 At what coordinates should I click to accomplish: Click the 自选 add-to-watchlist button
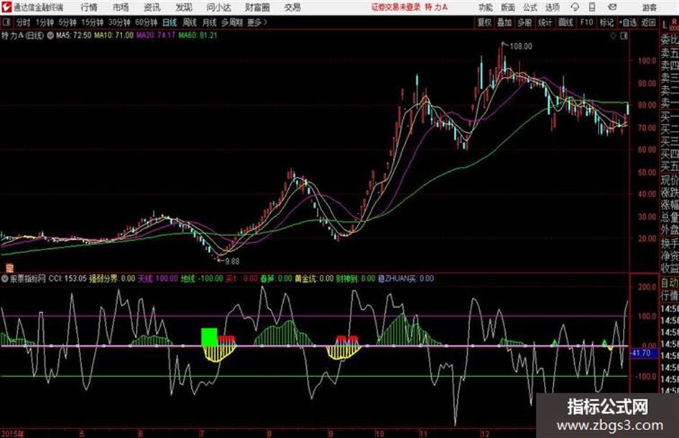(x=628, y=22)
